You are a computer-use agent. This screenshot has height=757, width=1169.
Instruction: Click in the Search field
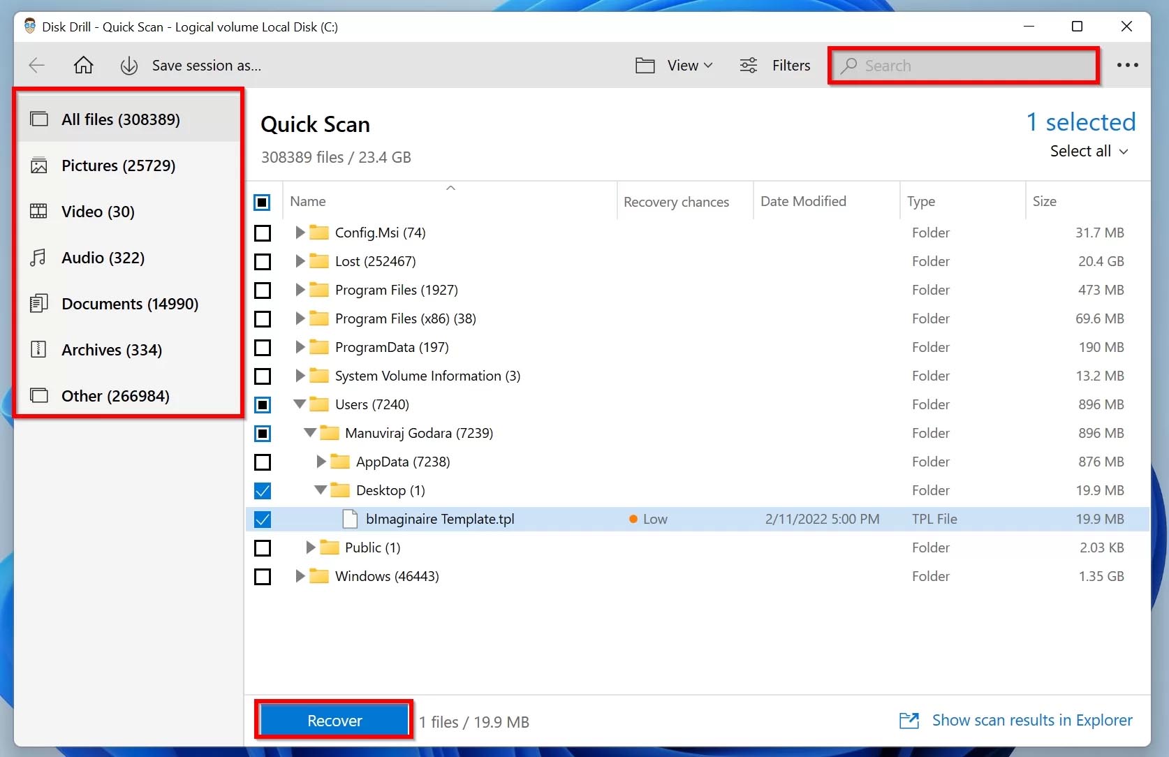click(964, 66)
